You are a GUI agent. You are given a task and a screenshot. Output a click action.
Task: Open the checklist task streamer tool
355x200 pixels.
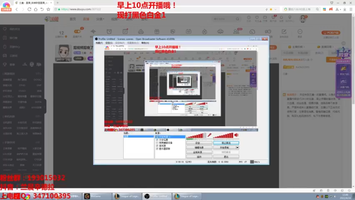click(x=125, y=32)
